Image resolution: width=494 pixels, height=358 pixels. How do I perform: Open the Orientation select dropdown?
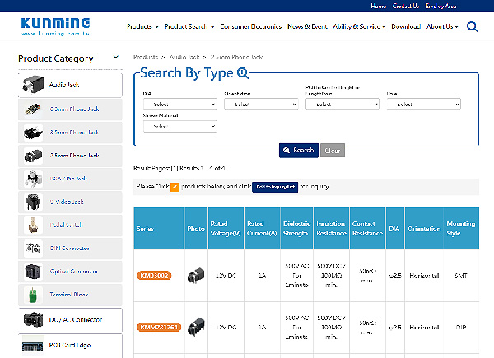pyautogui.click(x=260, y=105)
